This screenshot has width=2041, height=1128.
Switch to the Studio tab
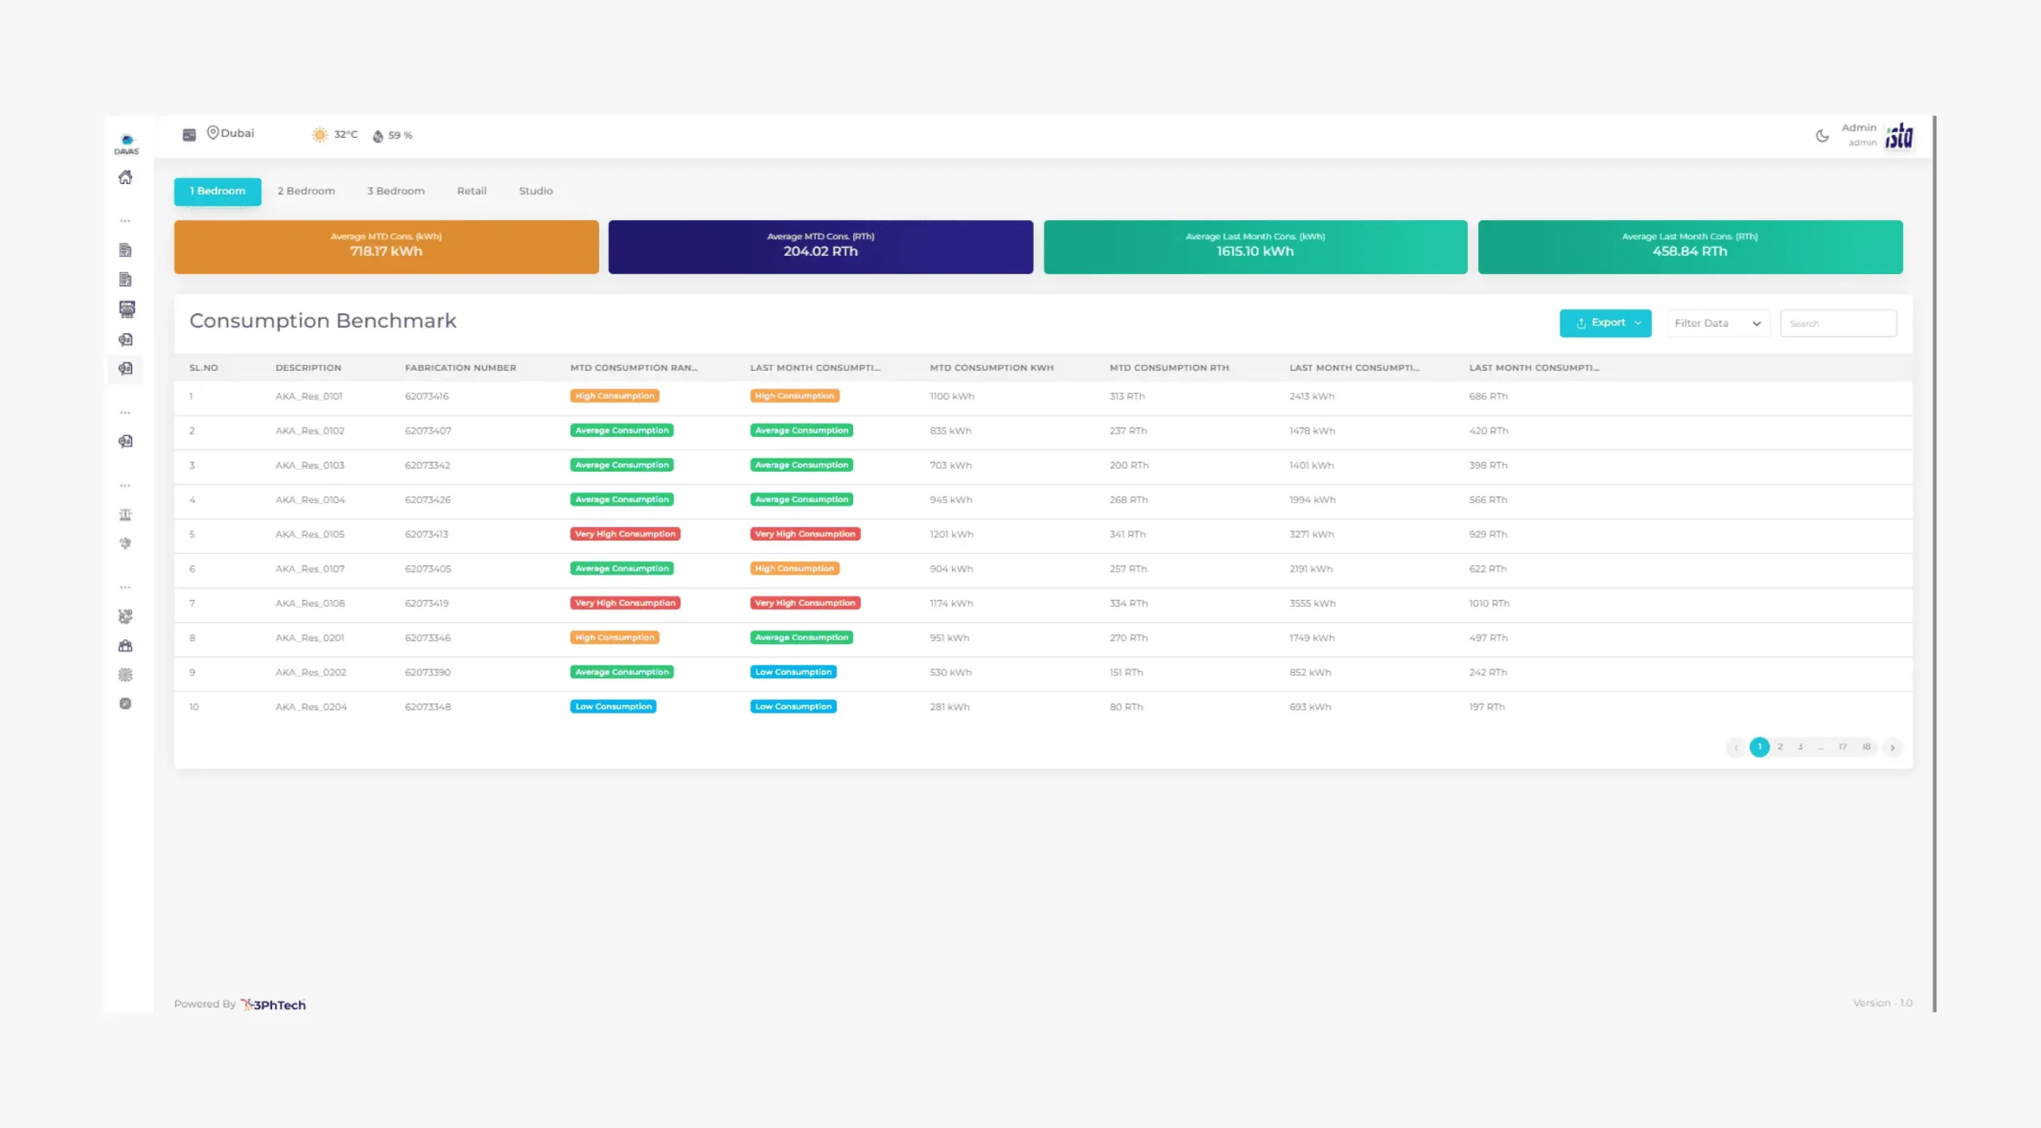pyautogui.click(x=535, y=191)
